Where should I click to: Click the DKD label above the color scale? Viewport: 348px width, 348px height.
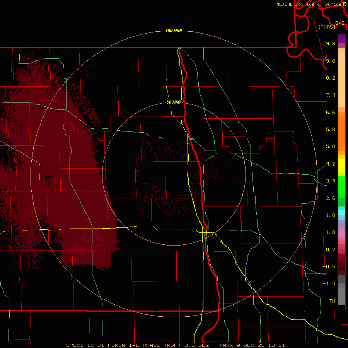(x=340, y=23)
